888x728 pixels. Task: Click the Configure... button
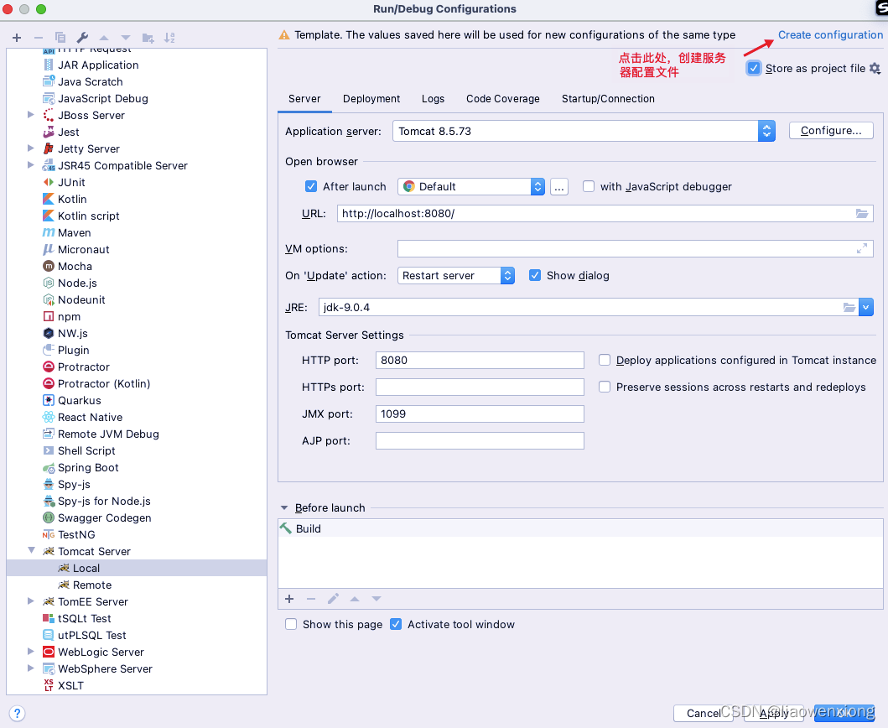[831, 131]
